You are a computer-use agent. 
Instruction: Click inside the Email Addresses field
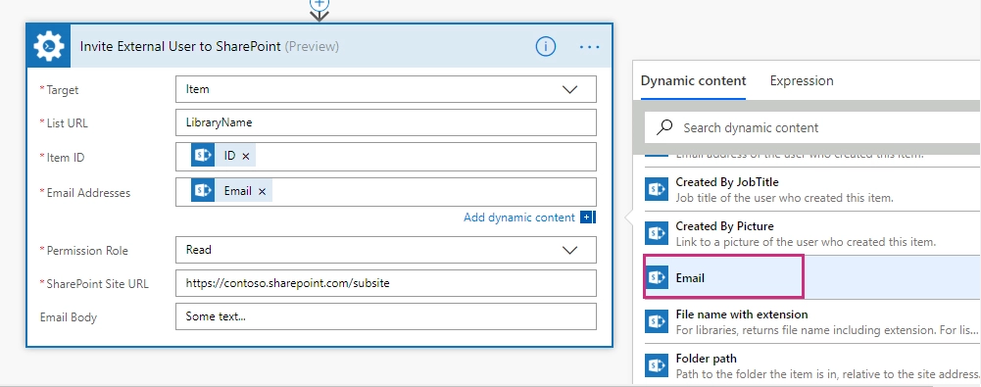386,192
